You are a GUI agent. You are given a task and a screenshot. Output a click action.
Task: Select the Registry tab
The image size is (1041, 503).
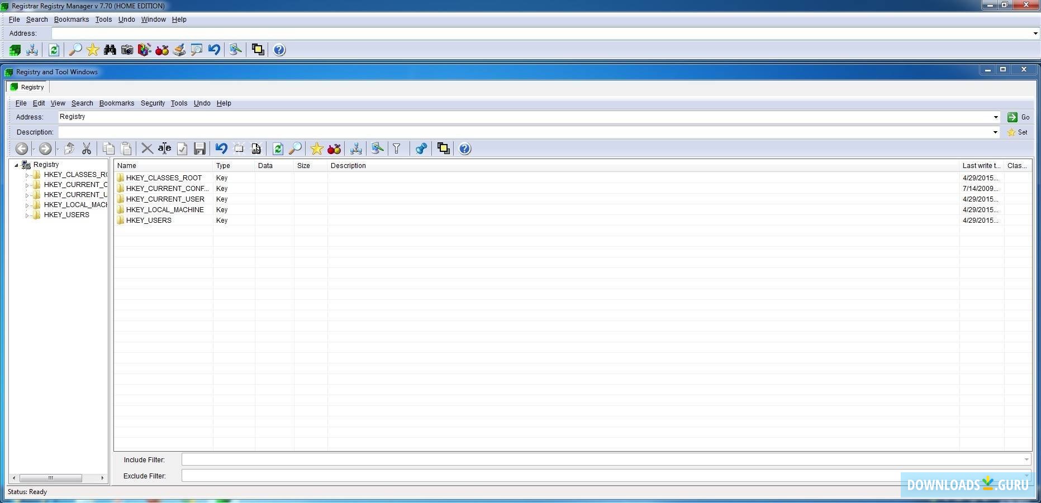[27, 87]
